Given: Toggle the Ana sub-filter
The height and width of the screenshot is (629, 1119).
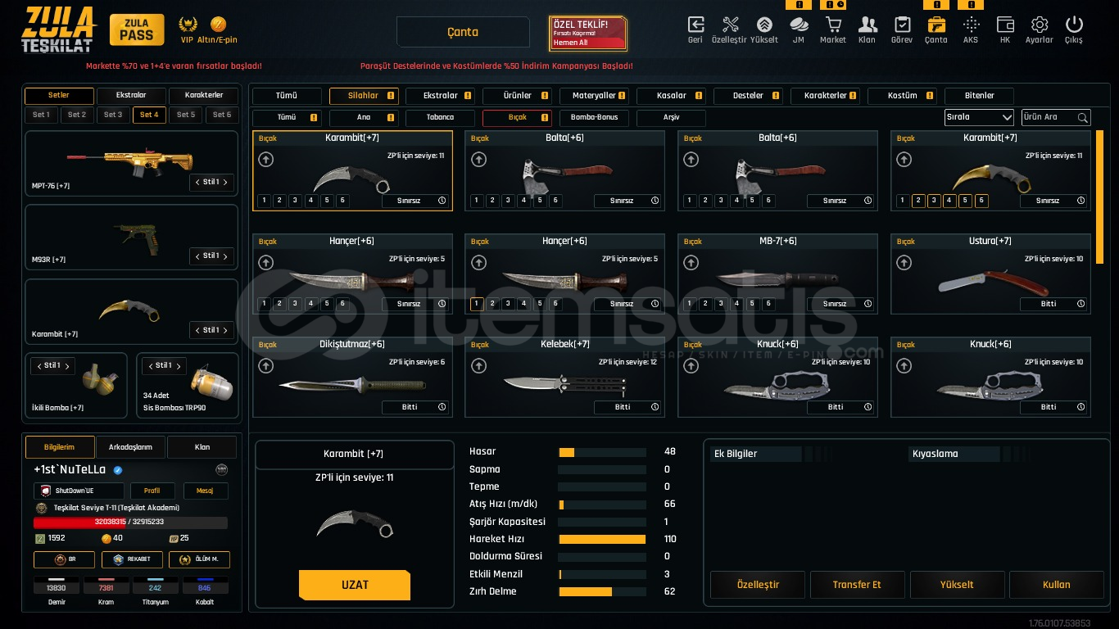Looking at the screenshot, I should (x=364, y=117).
